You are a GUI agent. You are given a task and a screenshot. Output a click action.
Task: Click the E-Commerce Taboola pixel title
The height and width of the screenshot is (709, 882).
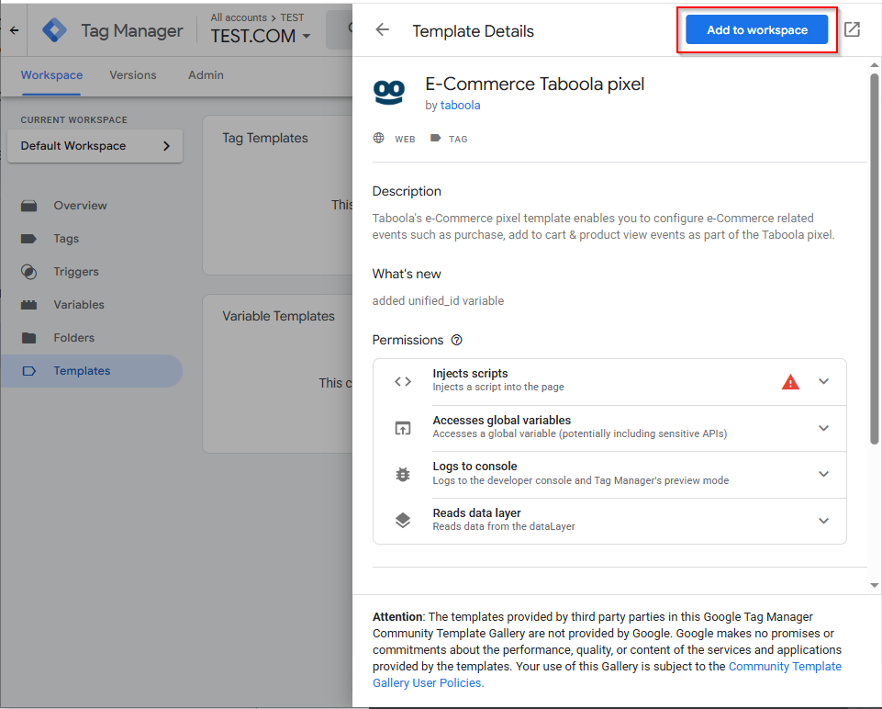[534, 84]
